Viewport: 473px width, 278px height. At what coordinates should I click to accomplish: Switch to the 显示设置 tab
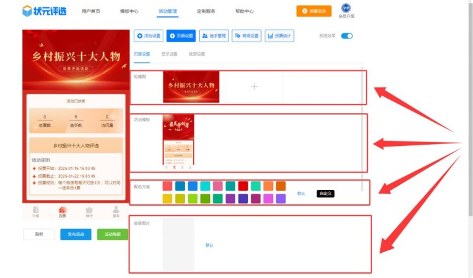[170, 54]
